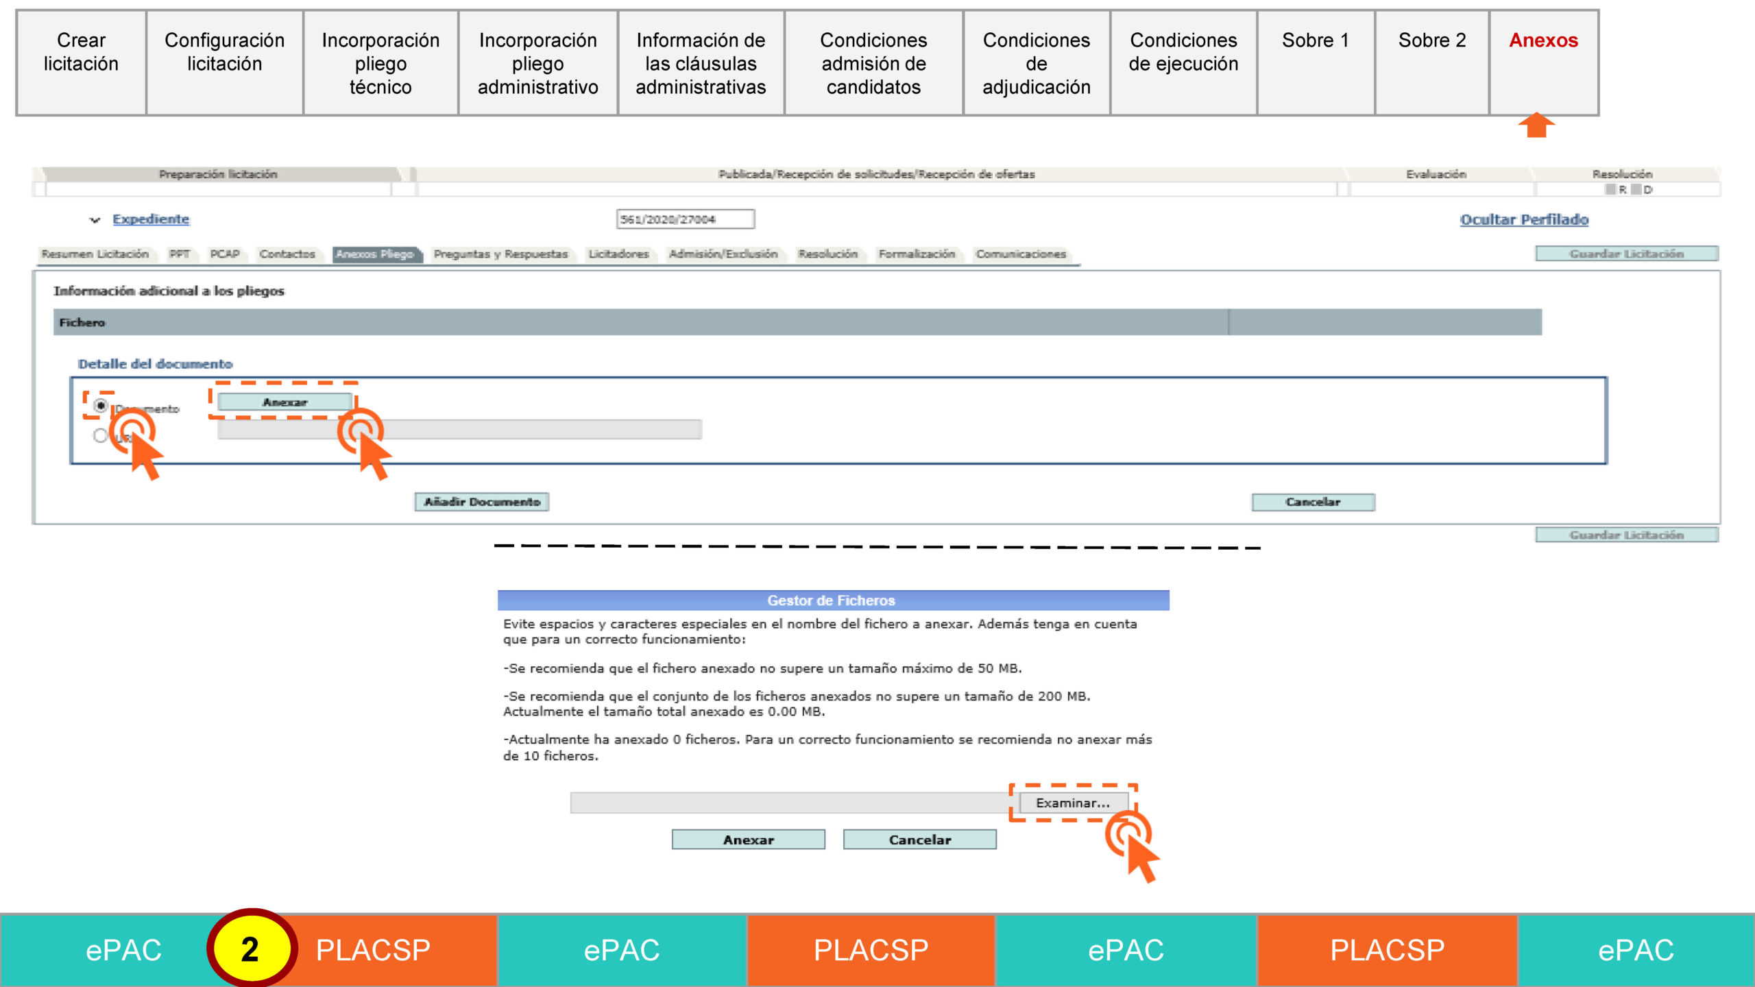
Task: Switch to the Contactos tab
Action: 287,254
